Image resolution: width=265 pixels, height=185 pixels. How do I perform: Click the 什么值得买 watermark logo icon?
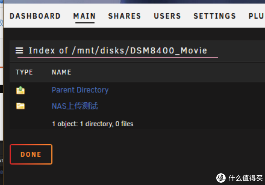pyautogui.click(x=221, y=178)
